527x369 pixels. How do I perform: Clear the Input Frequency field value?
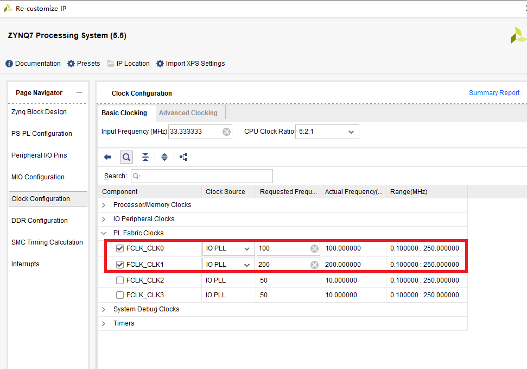pos(226,132)
